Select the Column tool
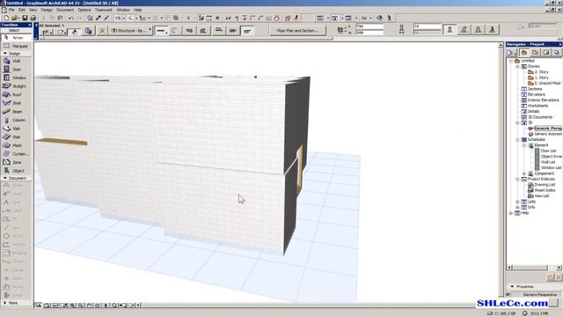This screenshot has height=317, width=563. coord(16,120)
